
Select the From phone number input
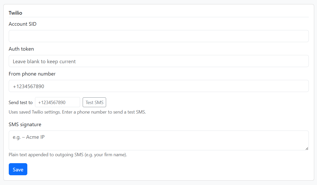coord(159,86)
